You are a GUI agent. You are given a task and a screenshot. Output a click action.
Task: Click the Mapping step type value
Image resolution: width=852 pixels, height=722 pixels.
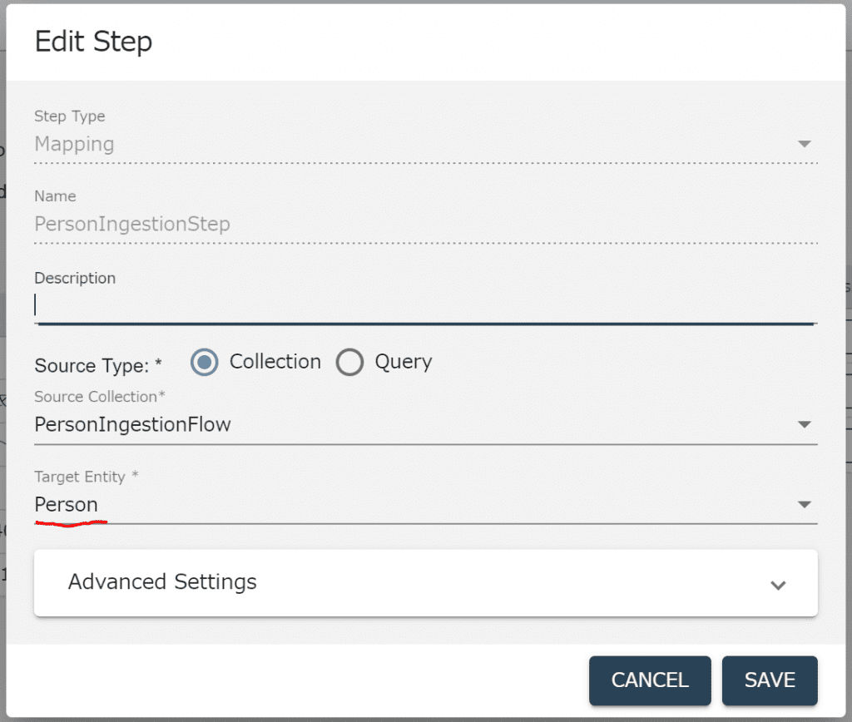(74, 144)
